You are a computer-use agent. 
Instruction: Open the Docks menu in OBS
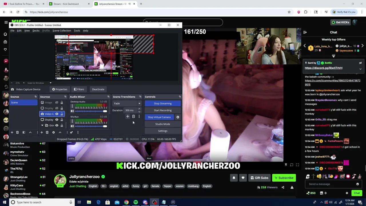[36, 31]
